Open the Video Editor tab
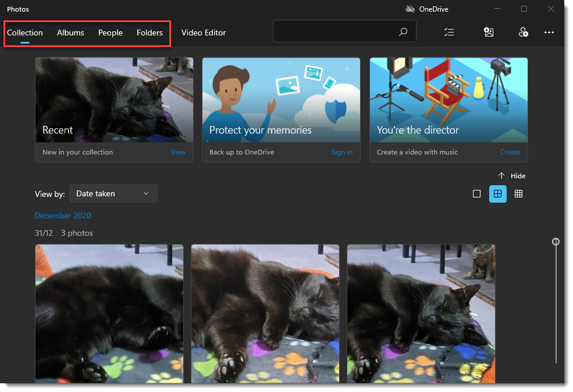The image size is (573, 392). [204, 33]
